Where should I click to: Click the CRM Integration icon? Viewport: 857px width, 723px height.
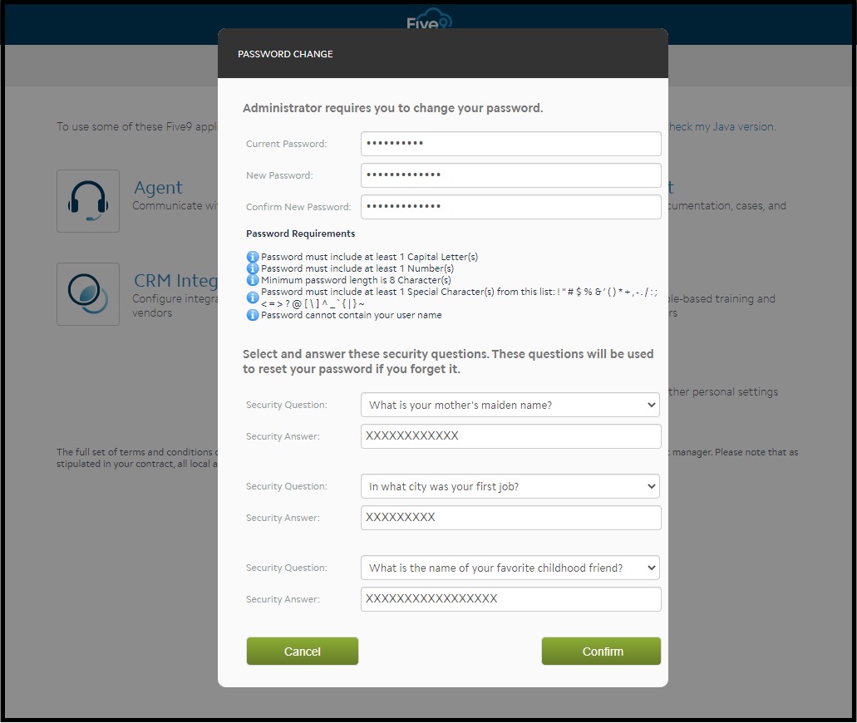tap(87, 294)
